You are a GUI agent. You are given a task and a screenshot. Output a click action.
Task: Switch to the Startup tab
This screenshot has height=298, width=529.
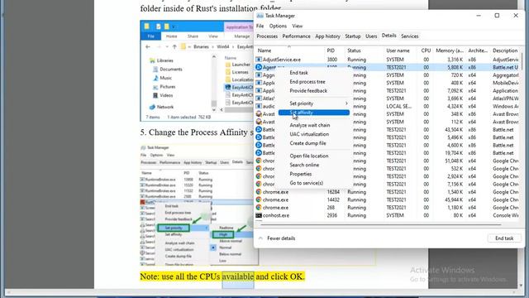(353, 36)
